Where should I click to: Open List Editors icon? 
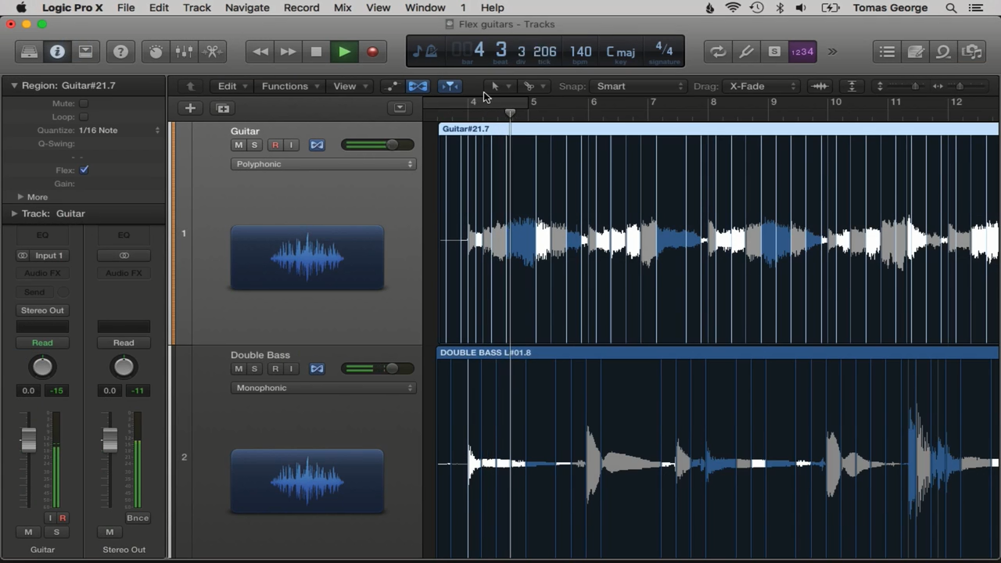click(x=887, y=52)
